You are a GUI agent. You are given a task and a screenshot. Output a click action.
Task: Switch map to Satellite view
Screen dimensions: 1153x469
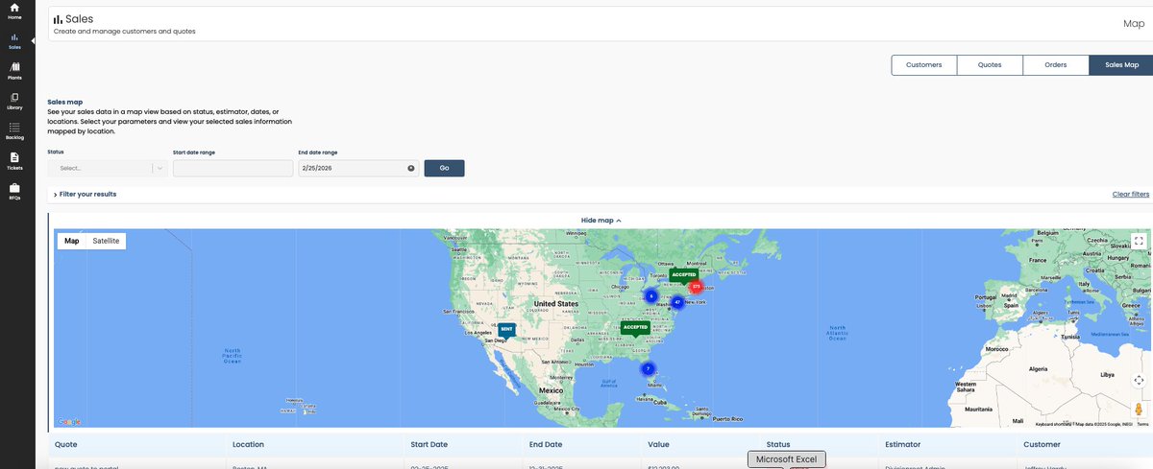(x=106, y=241)
